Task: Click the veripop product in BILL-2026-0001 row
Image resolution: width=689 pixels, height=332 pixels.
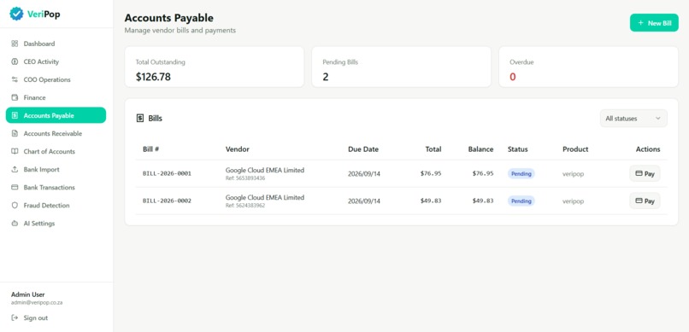Action: (573, 173)
